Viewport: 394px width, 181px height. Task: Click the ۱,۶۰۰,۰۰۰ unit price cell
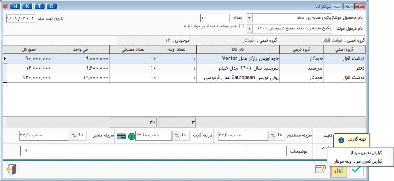point(81,68)
